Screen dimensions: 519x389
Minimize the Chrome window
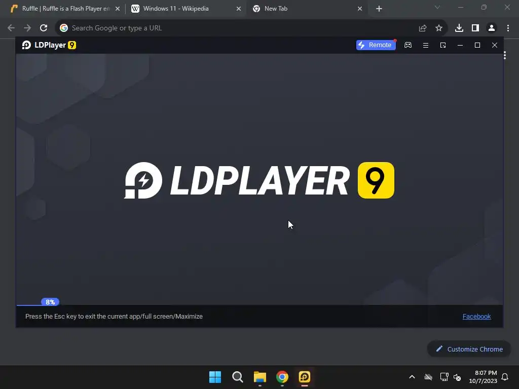click(x=460, y=7)
